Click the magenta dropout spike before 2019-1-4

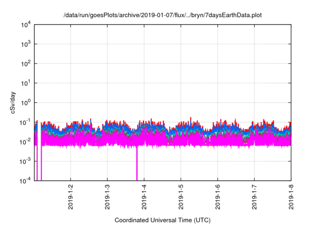click(x=137, y=164)
